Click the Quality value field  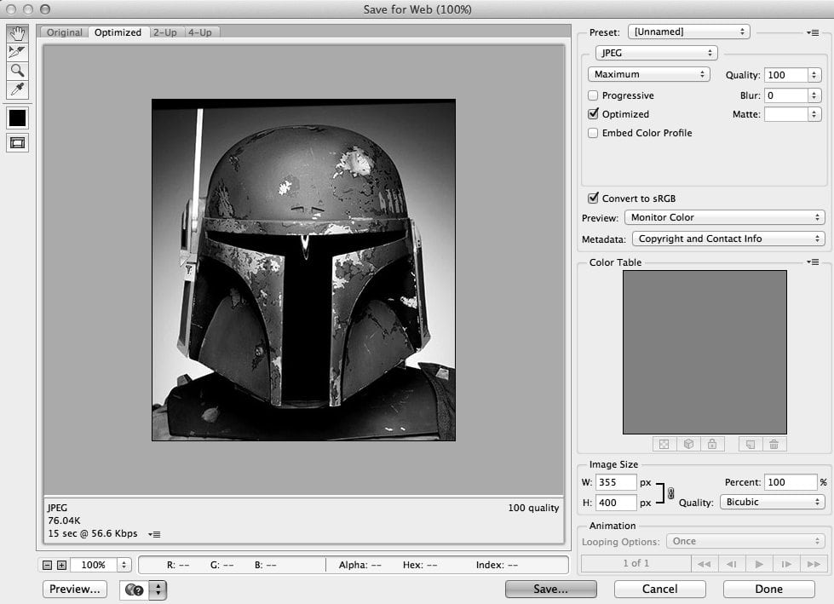click(786, 75)
